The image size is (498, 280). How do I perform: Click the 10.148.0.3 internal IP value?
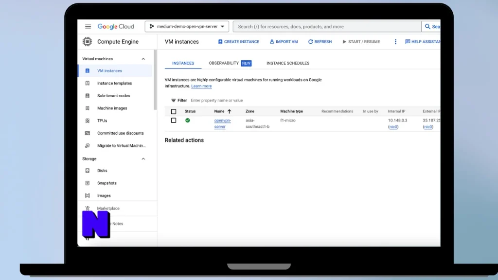tap(398, 121)
